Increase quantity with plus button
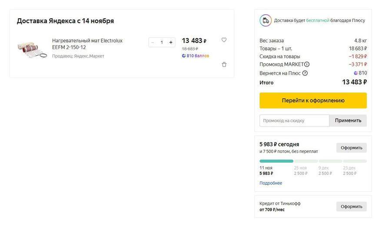This screenshot has height=226, width=389. tap(171, 42)
